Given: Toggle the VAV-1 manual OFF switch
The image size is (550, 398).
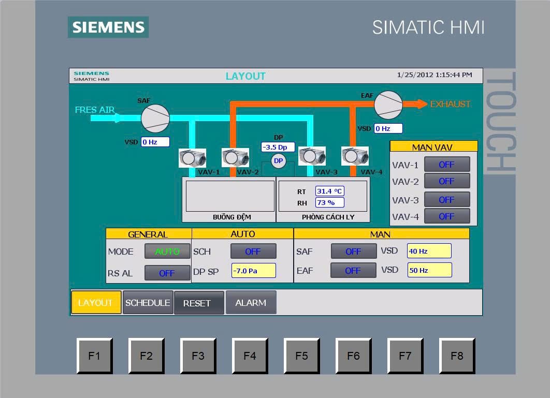Looking at the screenshot, I should point(446,165).
